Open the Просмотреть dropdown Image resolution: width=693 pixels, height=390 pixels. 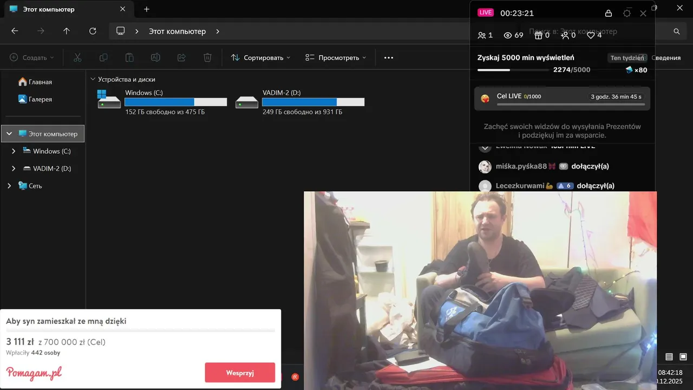(x=336, y=57)
